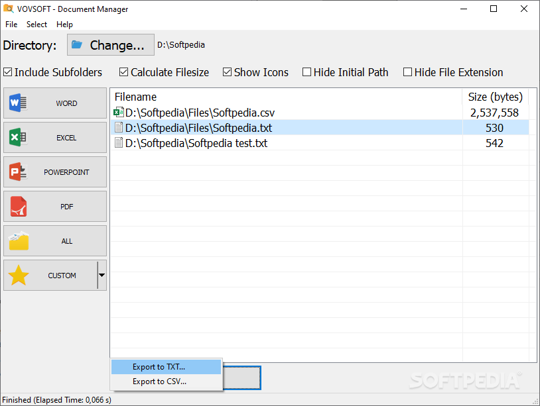Close the Document Manager window
This screenshot has width=540, height=406.
[524, 9]
